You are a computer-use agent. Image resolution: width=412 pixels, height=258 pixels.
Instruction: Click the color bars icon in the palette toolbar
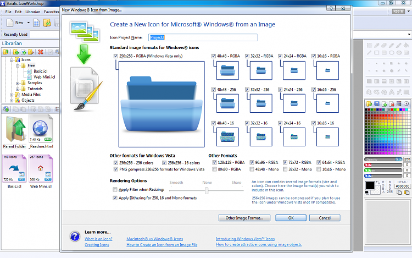[399, 103]
